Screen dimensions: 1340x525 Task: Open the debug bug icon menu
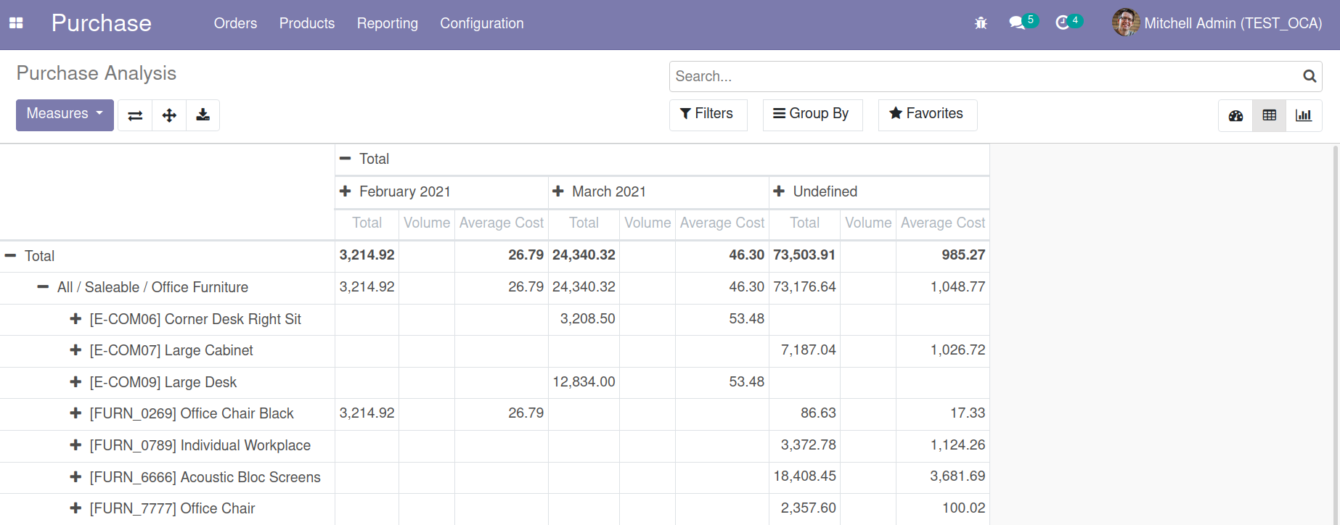coord(981,23)
